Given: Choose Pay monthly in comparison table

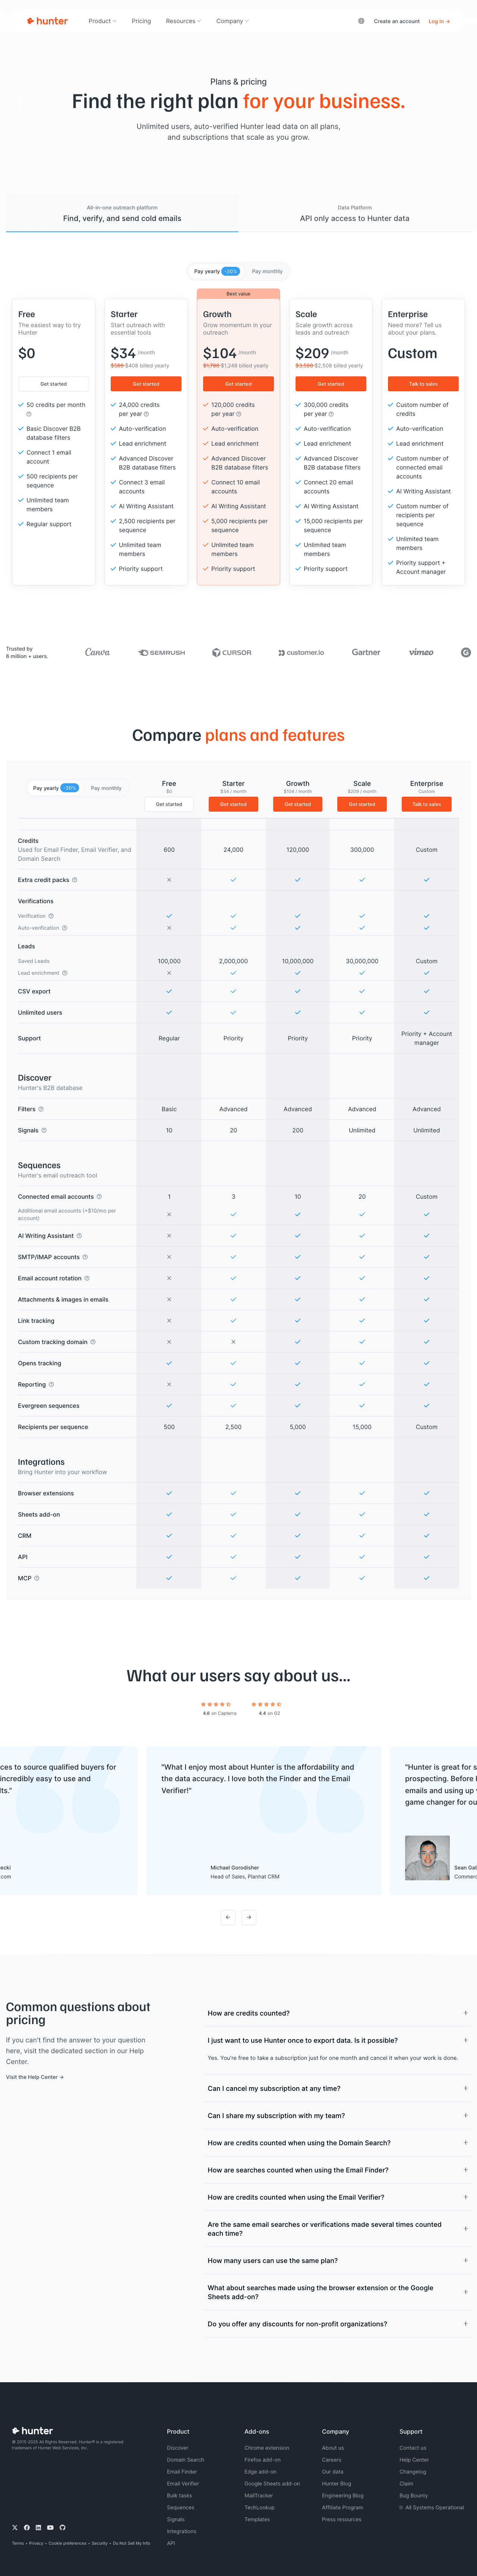Looking at the screenshot, I should tap(106, 788).
